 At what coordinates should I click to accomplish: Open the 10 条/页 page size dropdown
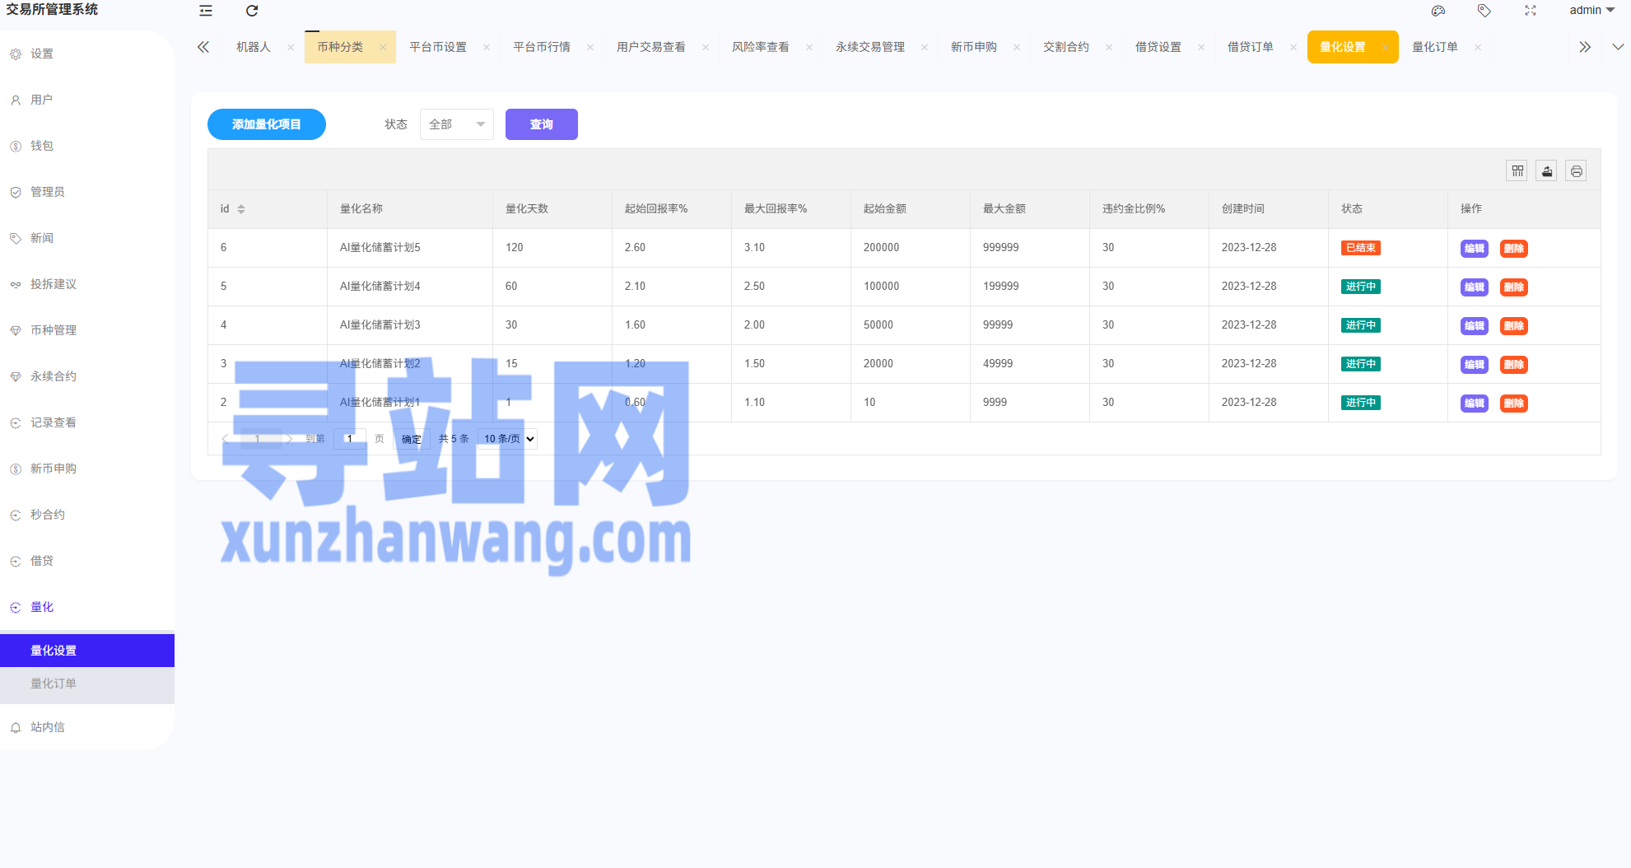[509, 439]
